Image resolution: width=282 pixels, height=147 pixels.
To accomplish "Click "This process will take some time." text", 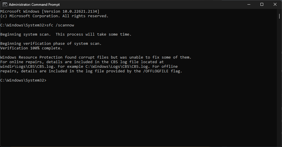I will click(x=93, y=34).
